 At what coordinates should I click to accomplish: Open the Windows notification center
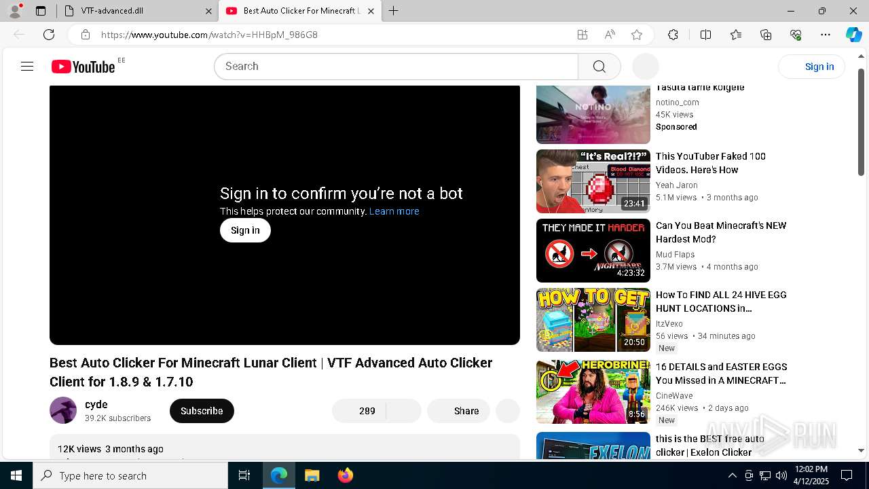[x=847, y=475]
